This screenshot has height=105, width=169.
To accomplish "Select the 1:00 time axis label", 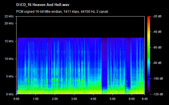I will tap(35, 99).
